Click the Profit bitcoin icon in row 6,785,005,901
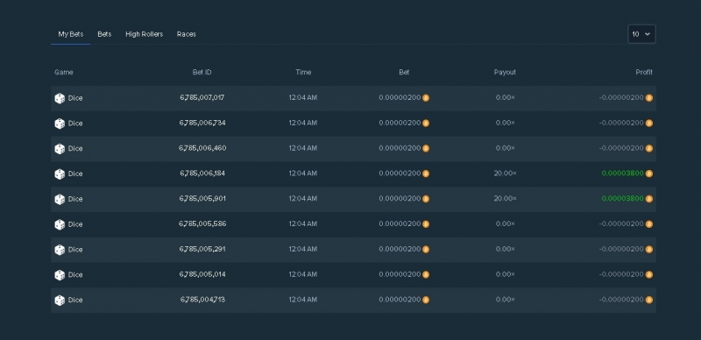The width and height of the screenshot is (701, 340). pyautogui.click(x=648, y=199)
